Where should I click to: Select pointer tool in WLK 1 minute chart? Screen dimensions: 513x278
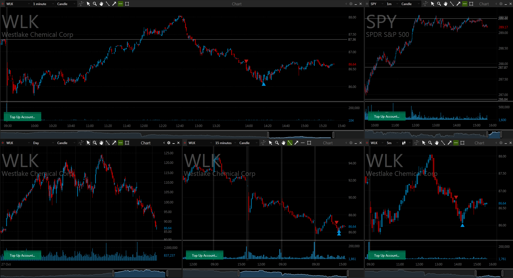88,4
